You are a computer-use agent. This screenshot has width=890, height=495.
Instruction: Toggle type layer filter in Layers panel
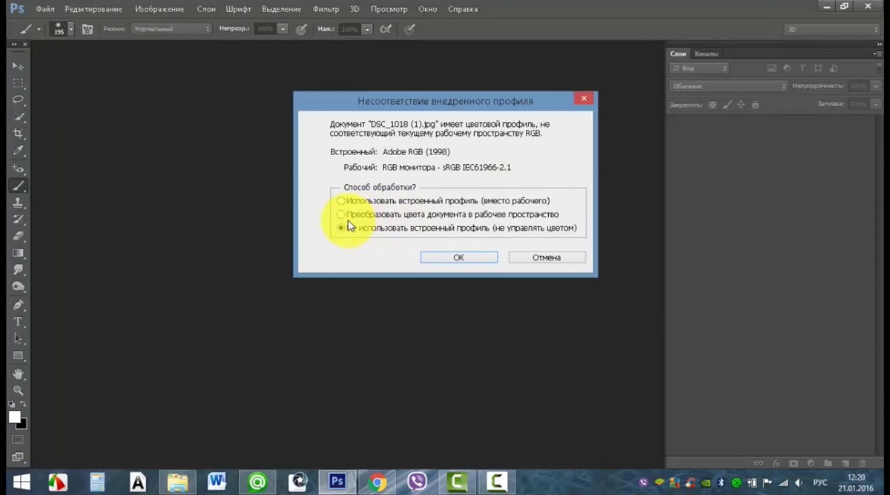pyautogui.click(x=802, y=68)
